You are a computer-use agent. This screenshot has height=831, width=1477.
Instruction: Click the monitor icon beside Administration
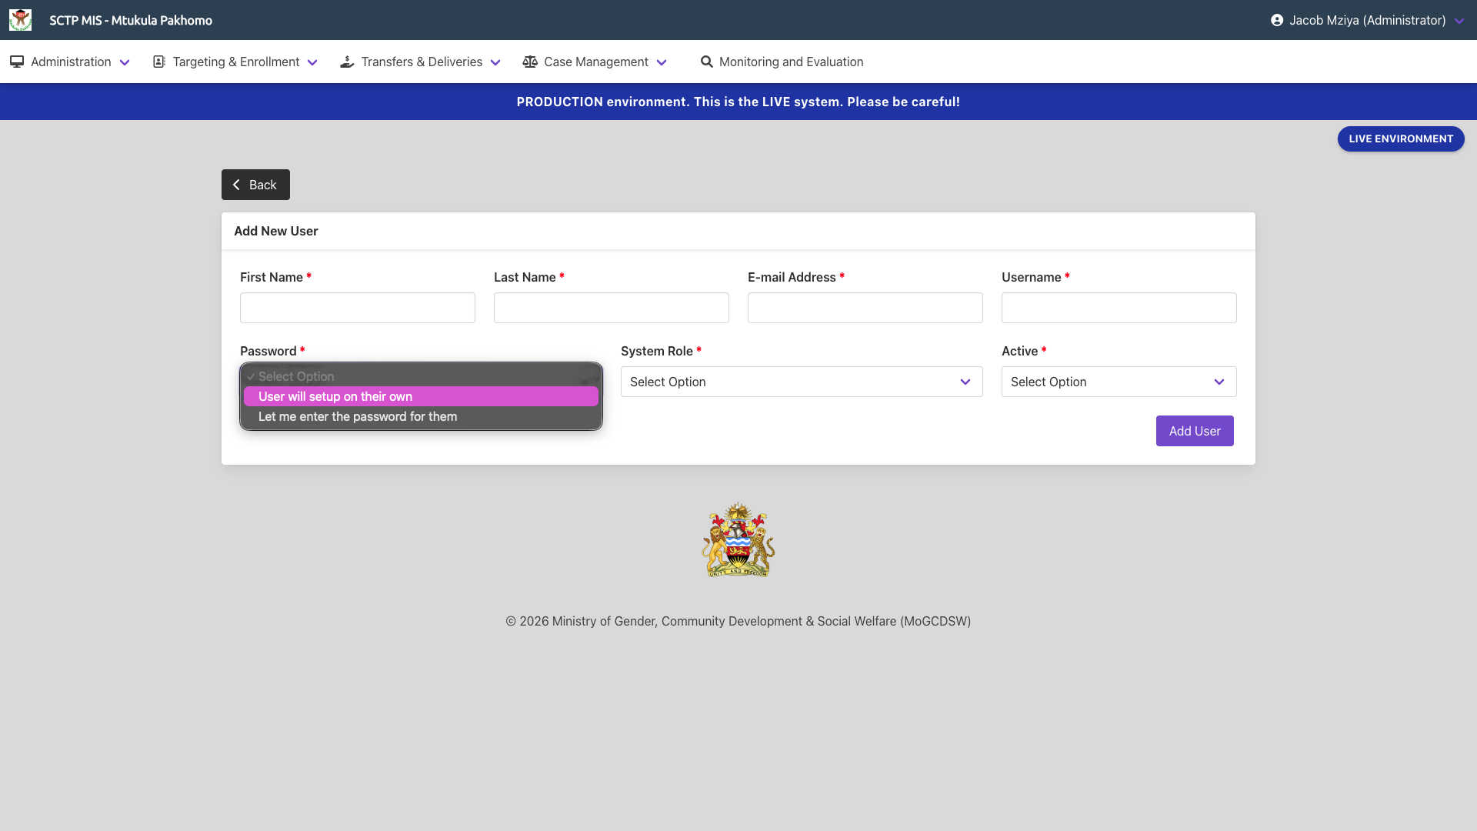pos(16,62)
